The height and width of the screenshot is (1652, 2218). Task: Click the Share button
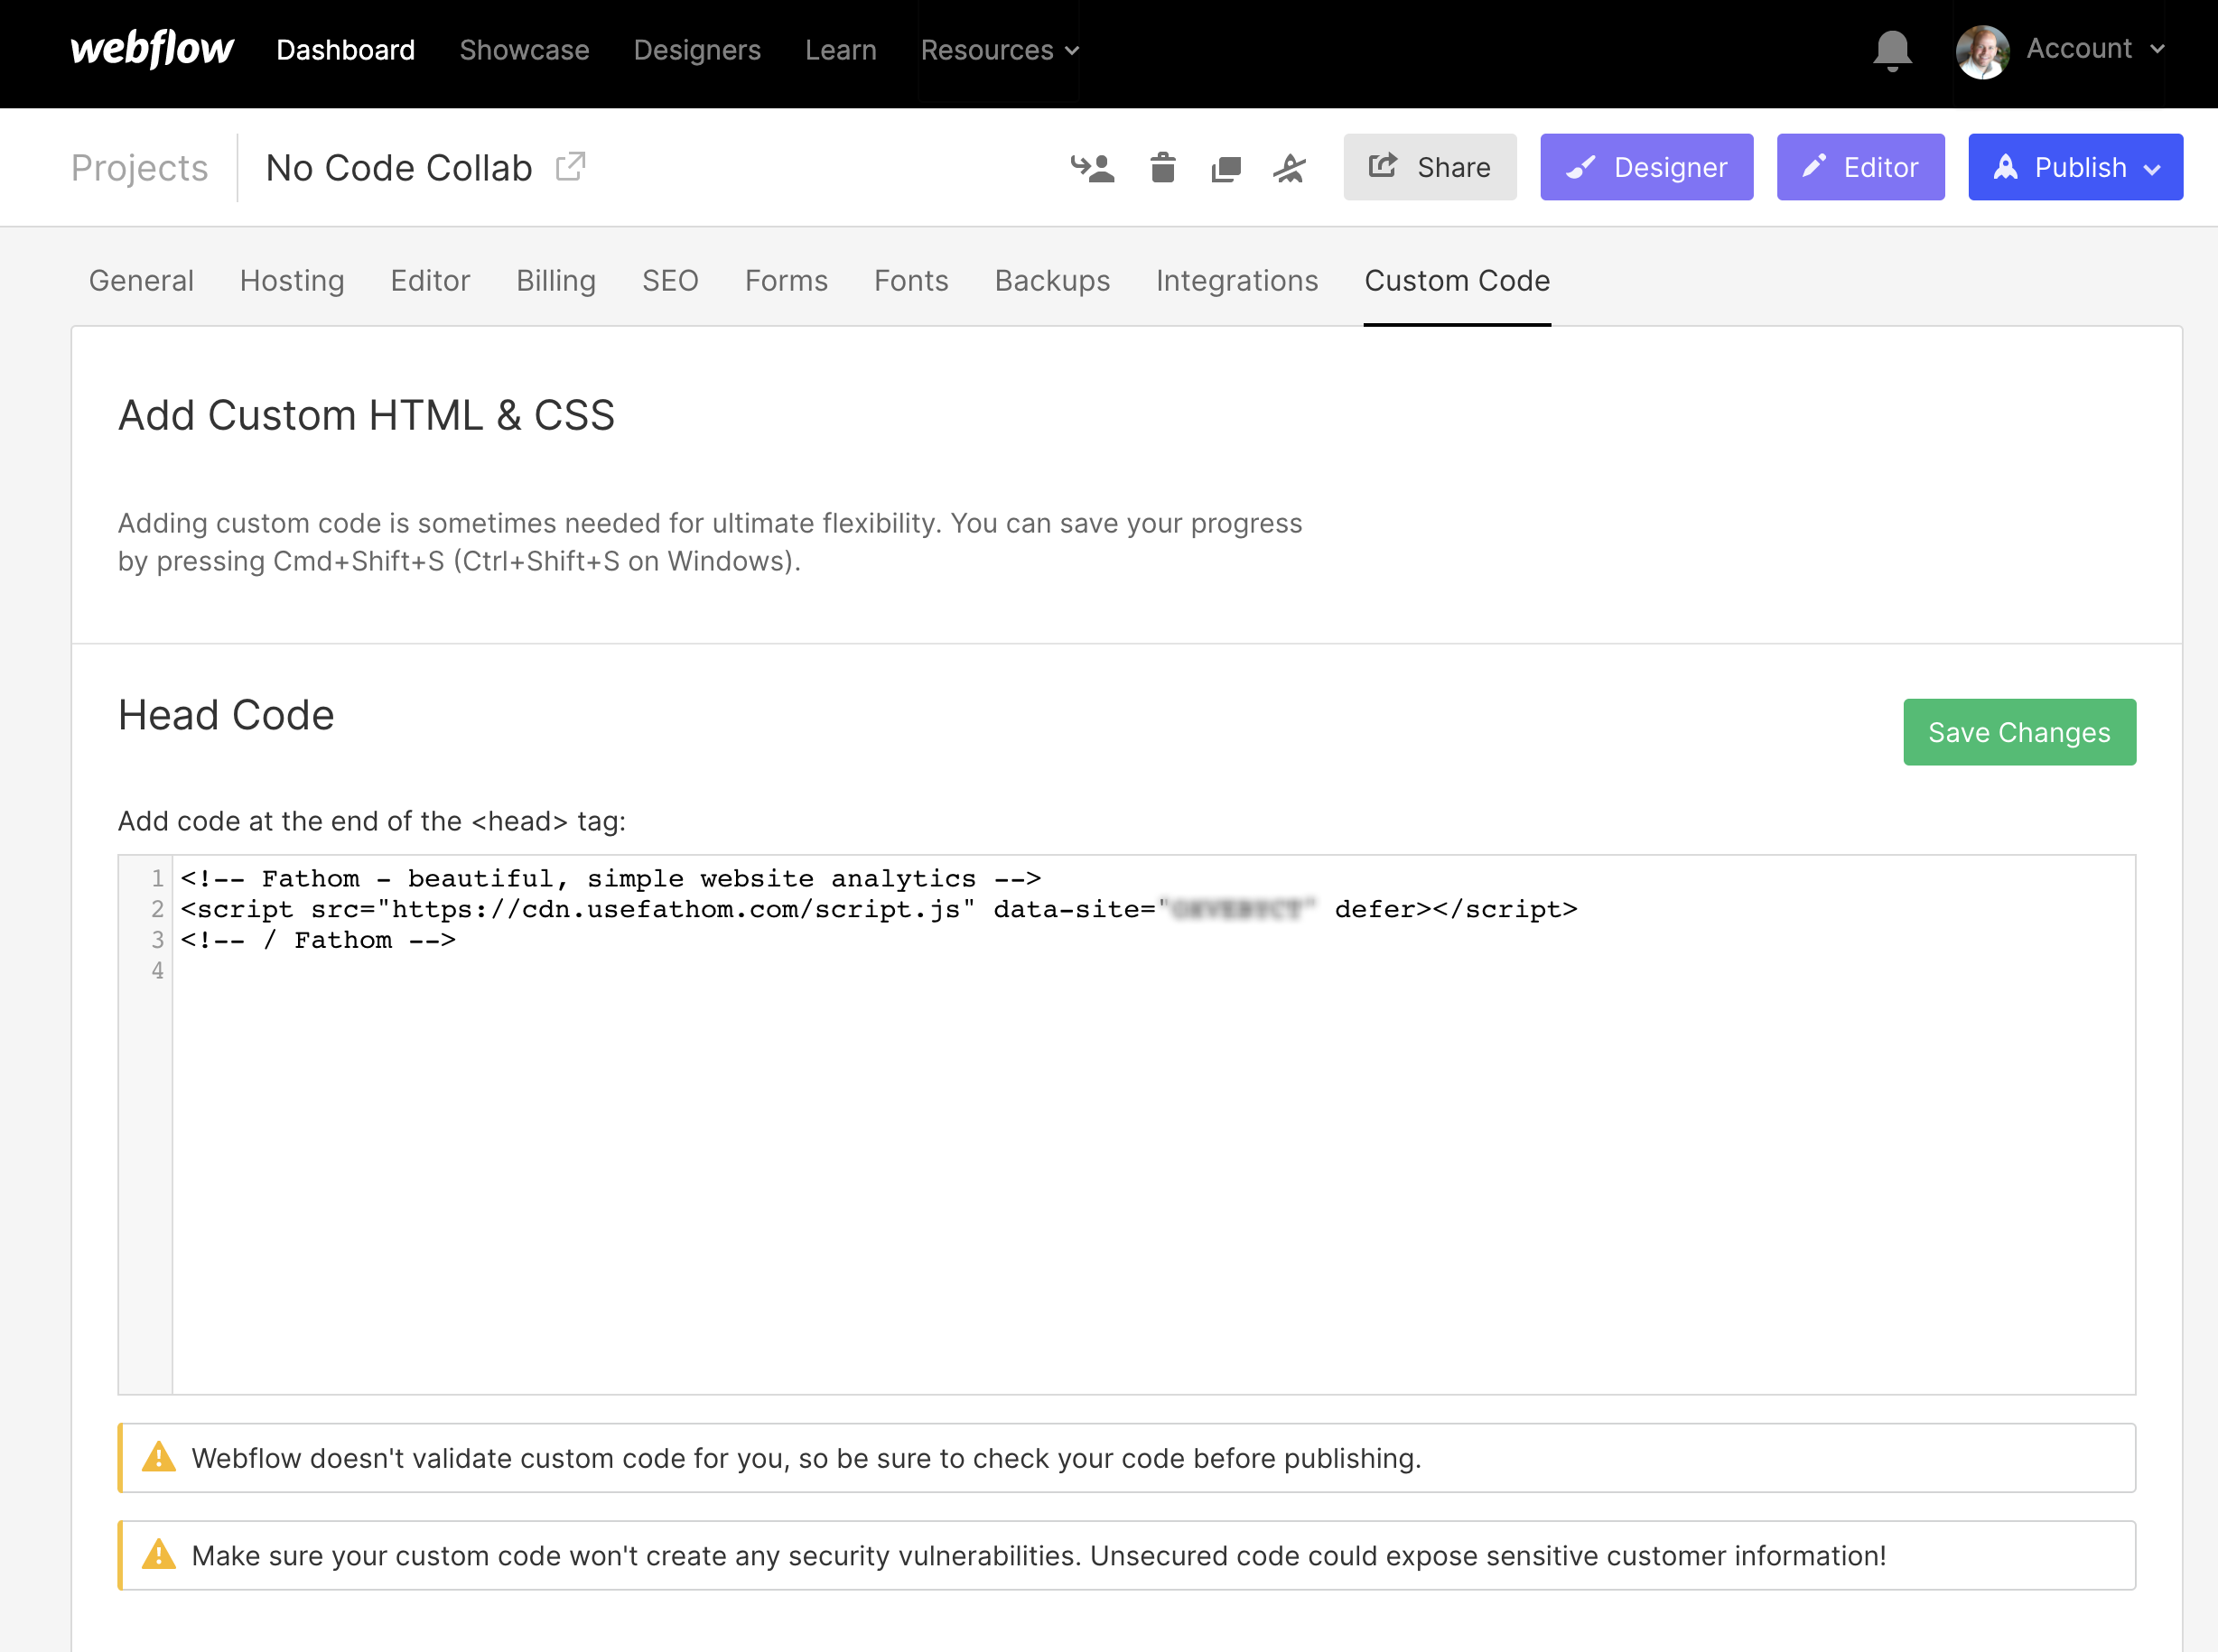(1429, 167)
